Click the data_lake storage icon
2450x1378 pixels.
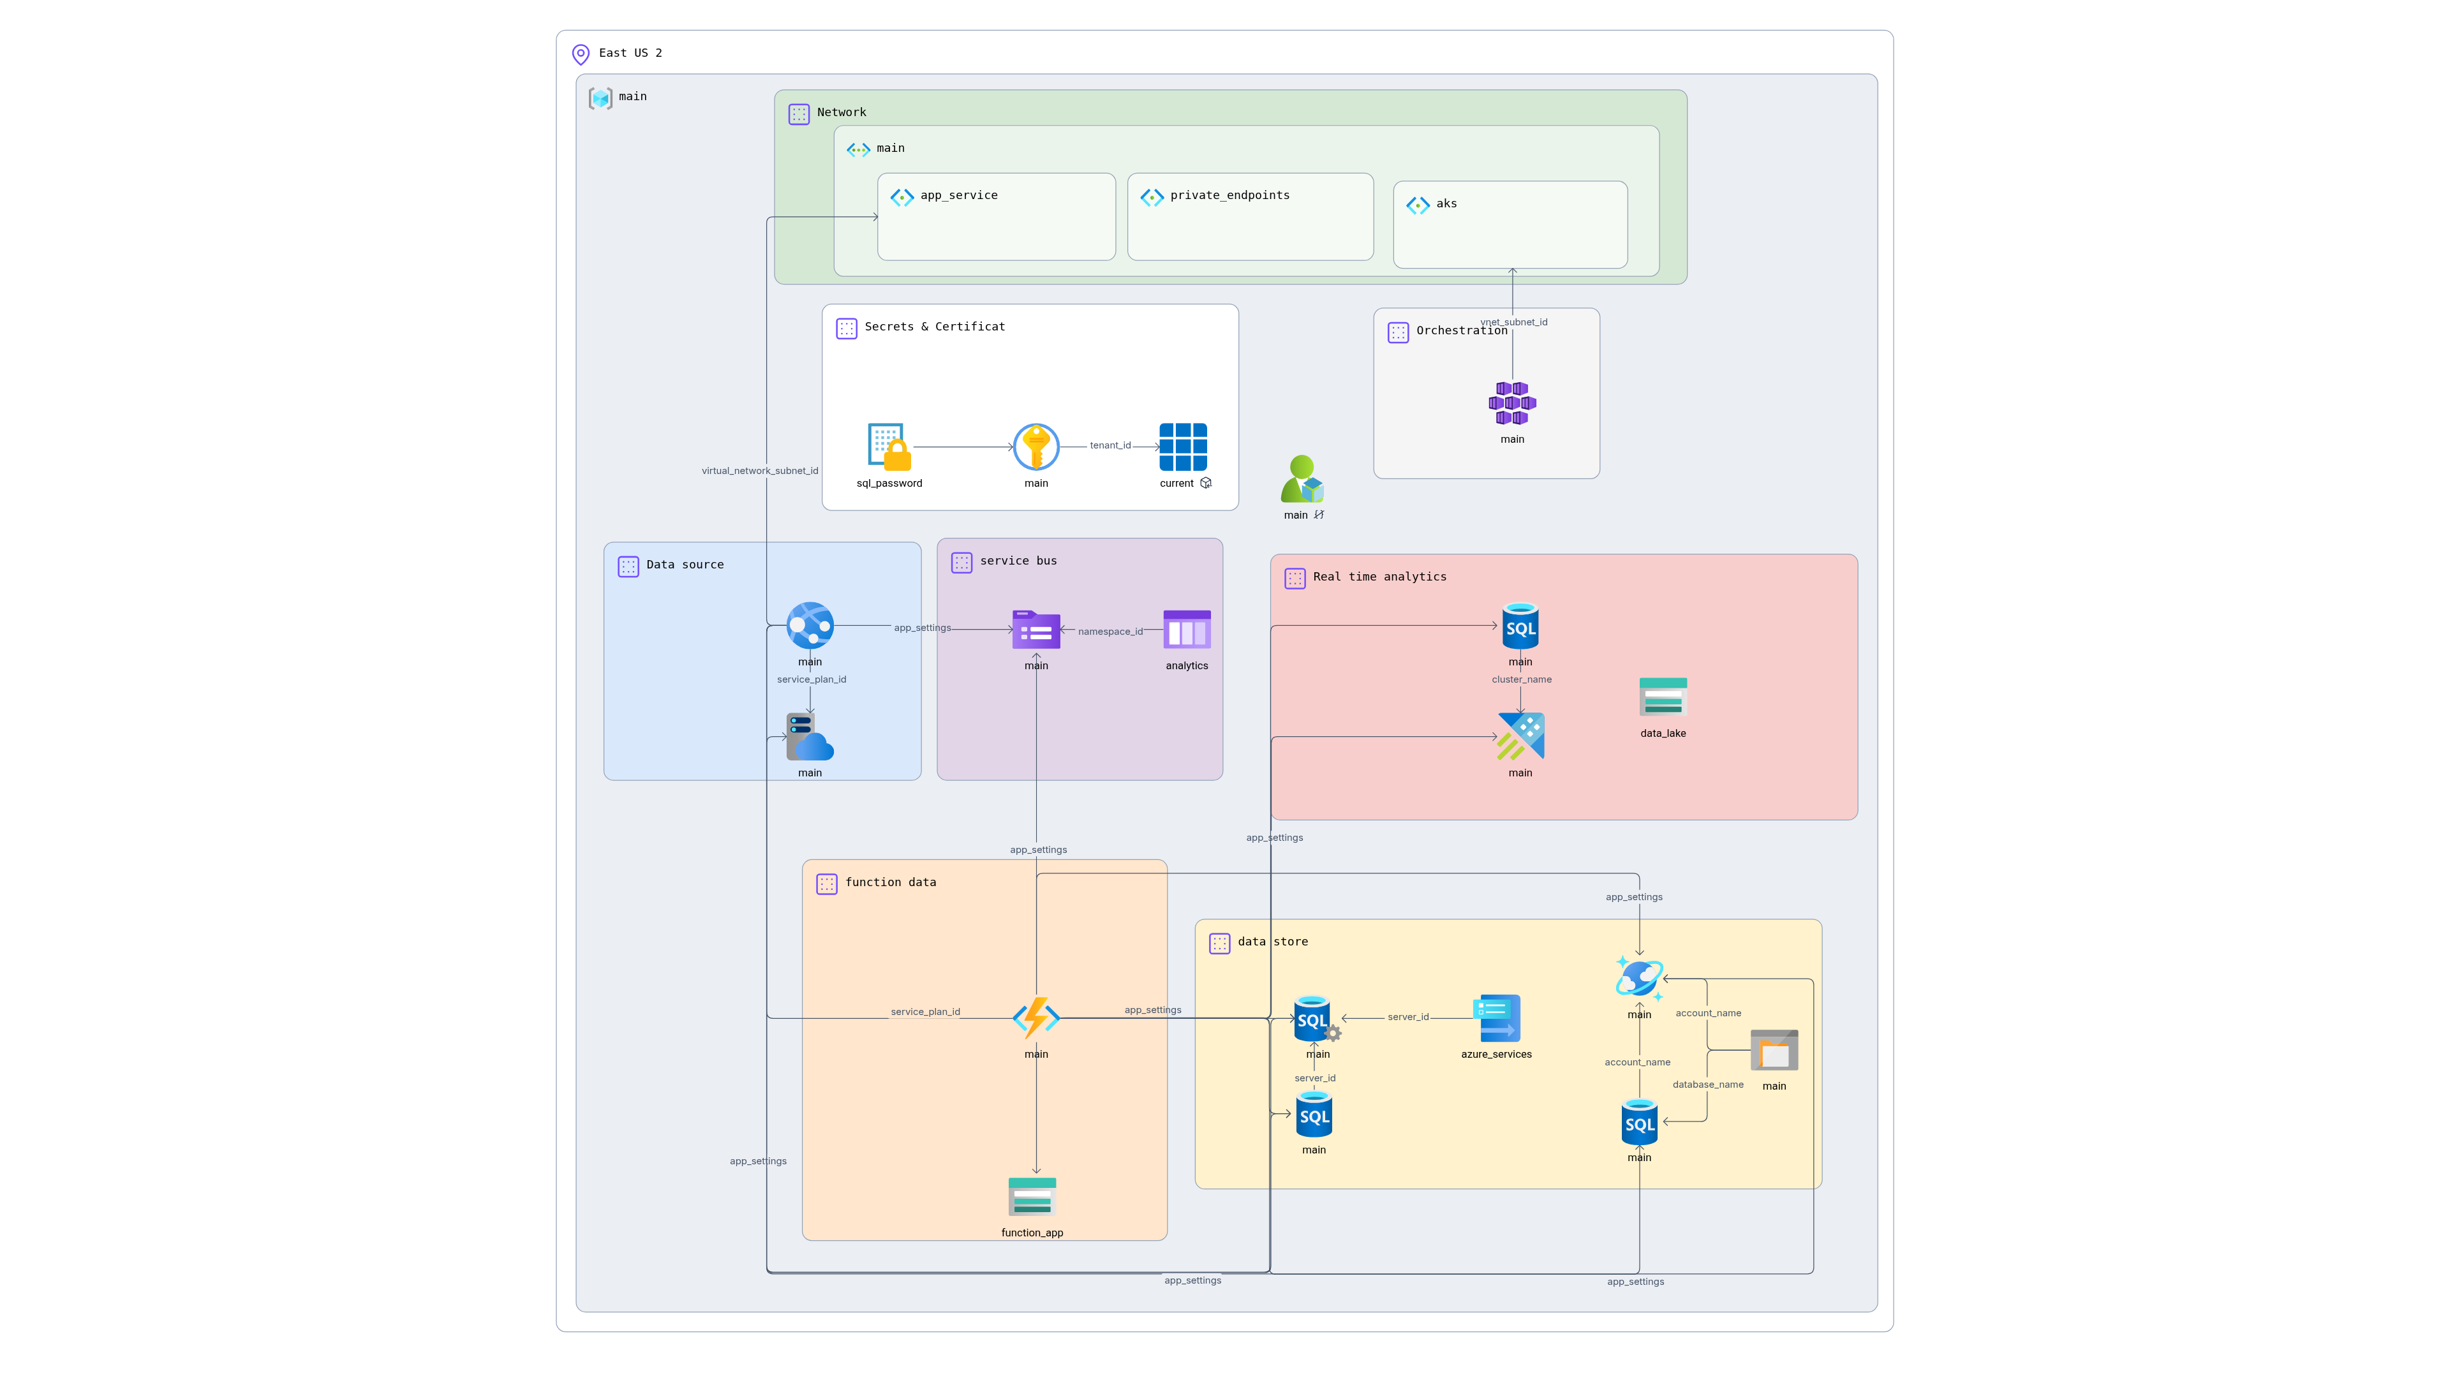click(x=1663, y=697)
